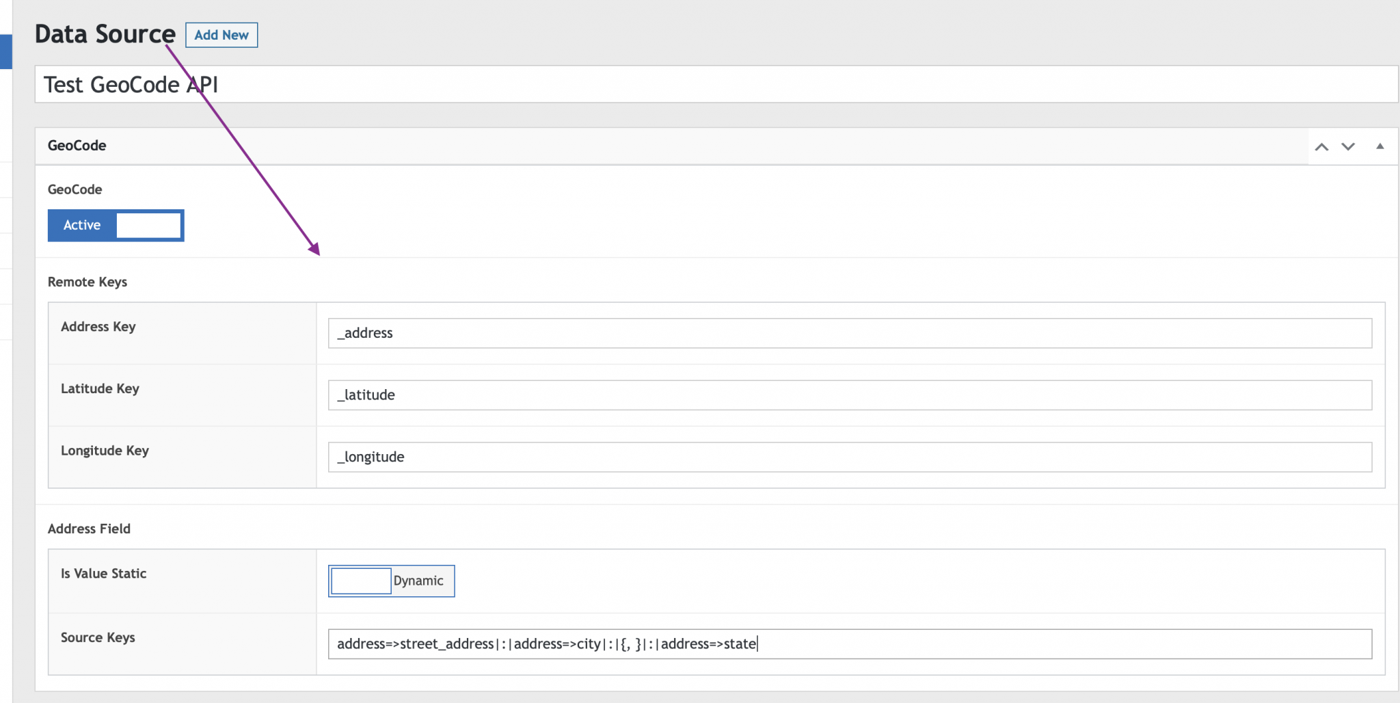Edit the Test GeoCode API title field
Screen dimensions: 1400x703
tap(716, 84)
